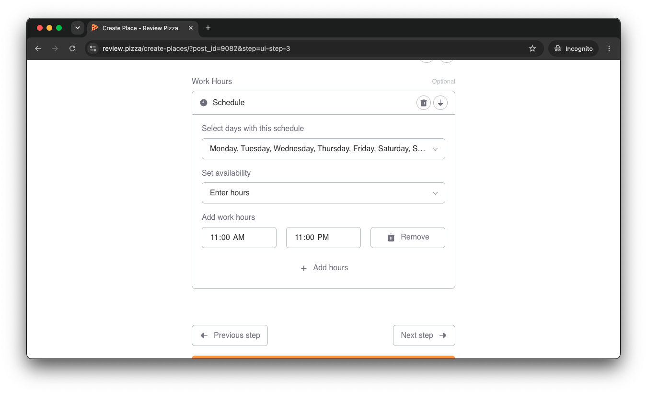Click the Schedule header title
This screenshot has height=394, width=647.
point(229,103)
